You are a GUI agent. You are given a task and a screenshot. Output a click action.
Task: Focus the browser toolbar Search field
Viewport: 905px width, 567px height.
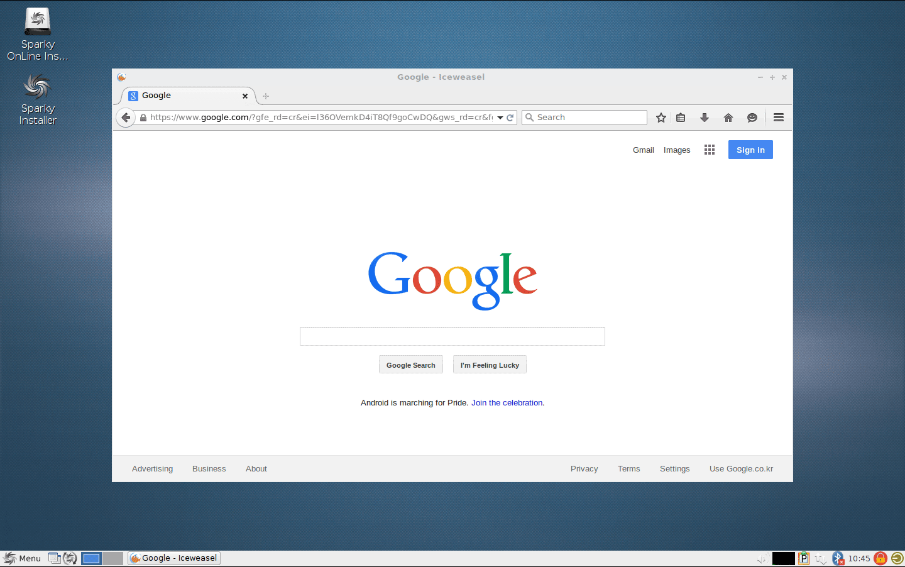coord(584,118)
